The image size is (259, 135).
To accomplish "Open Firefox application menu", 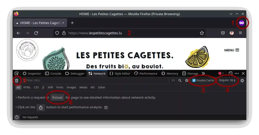I will (240, 33).
